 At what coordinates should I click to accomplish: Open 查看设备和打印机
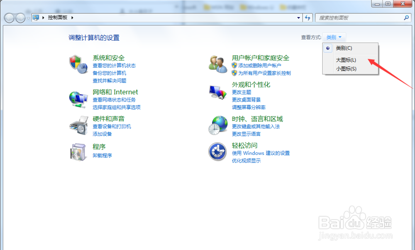112,126
